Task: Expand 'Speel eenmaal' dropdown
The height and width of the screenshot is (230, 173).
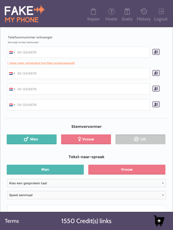Action: 86,195
